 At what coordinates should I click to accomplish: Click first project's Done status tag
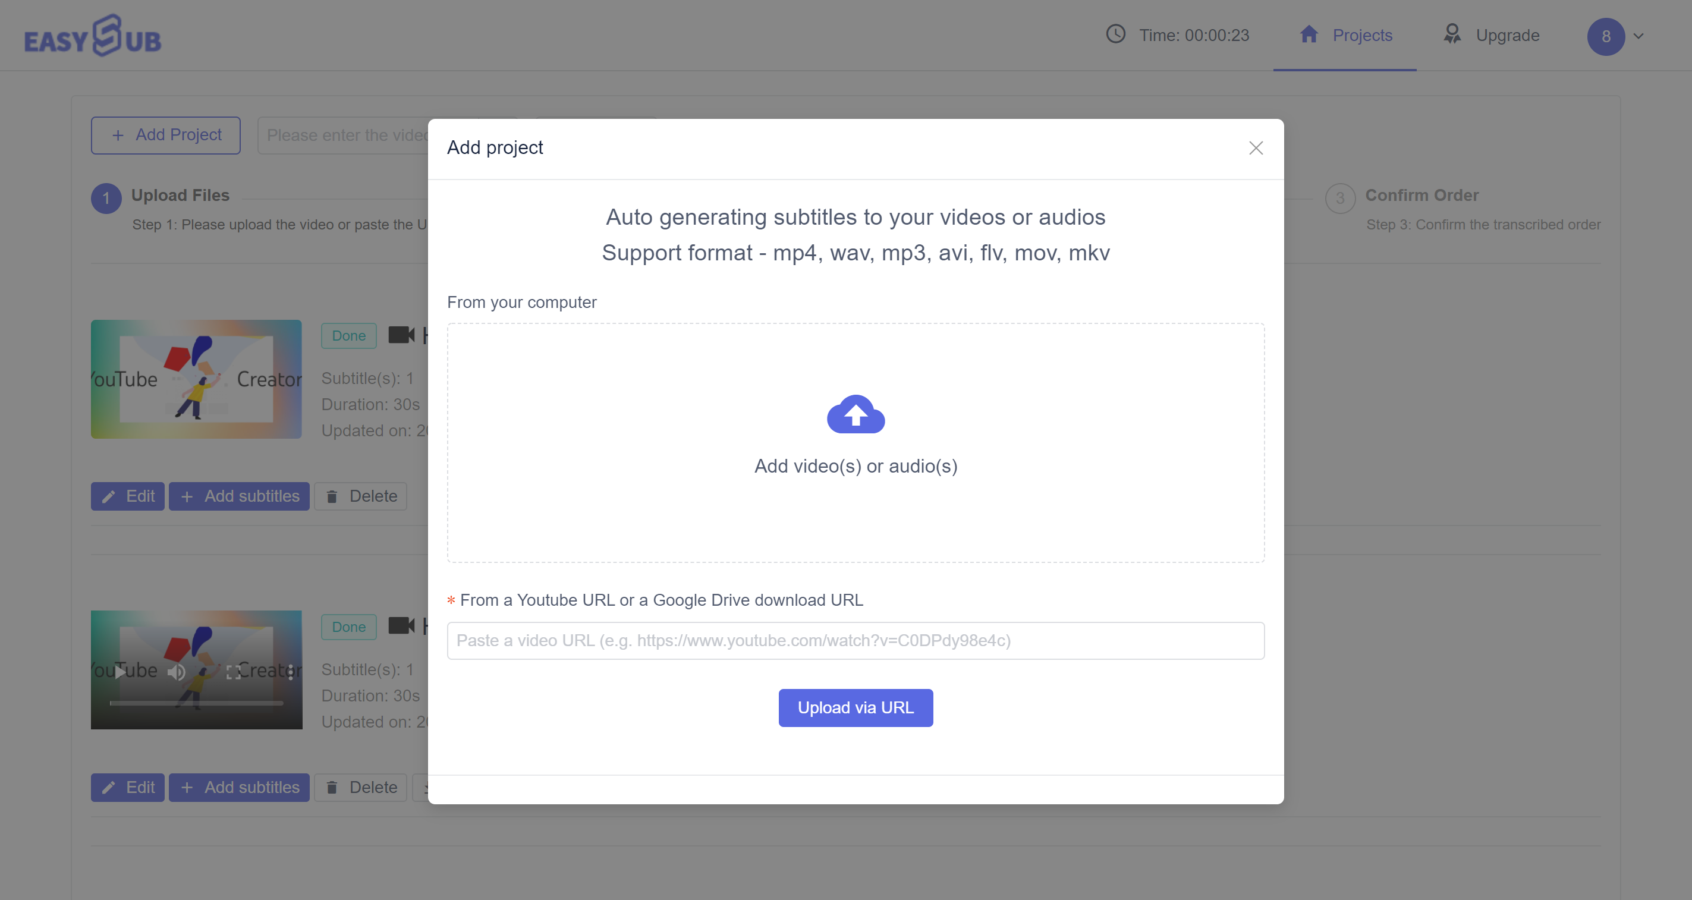[x=348, y=336]
